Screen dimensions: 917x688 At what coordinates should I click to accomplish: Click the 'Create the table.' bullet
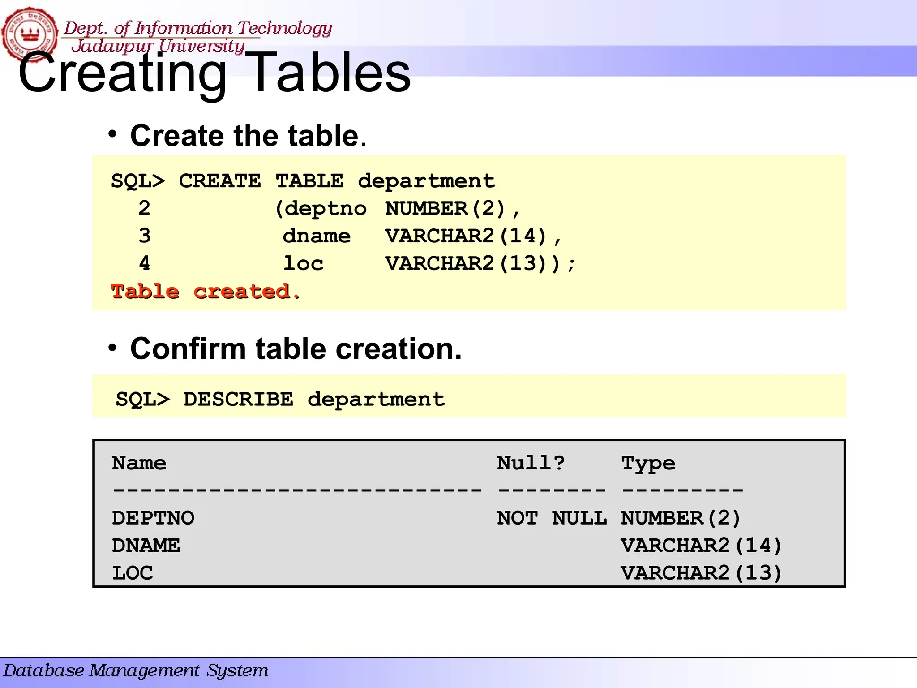tap(249, 135)
